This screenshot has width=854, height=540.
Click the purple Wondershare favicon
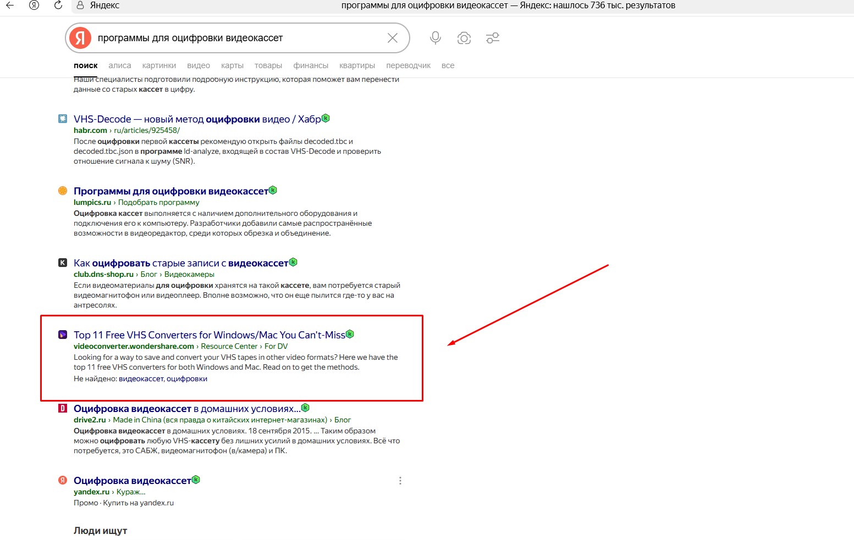tap(63, 335)
